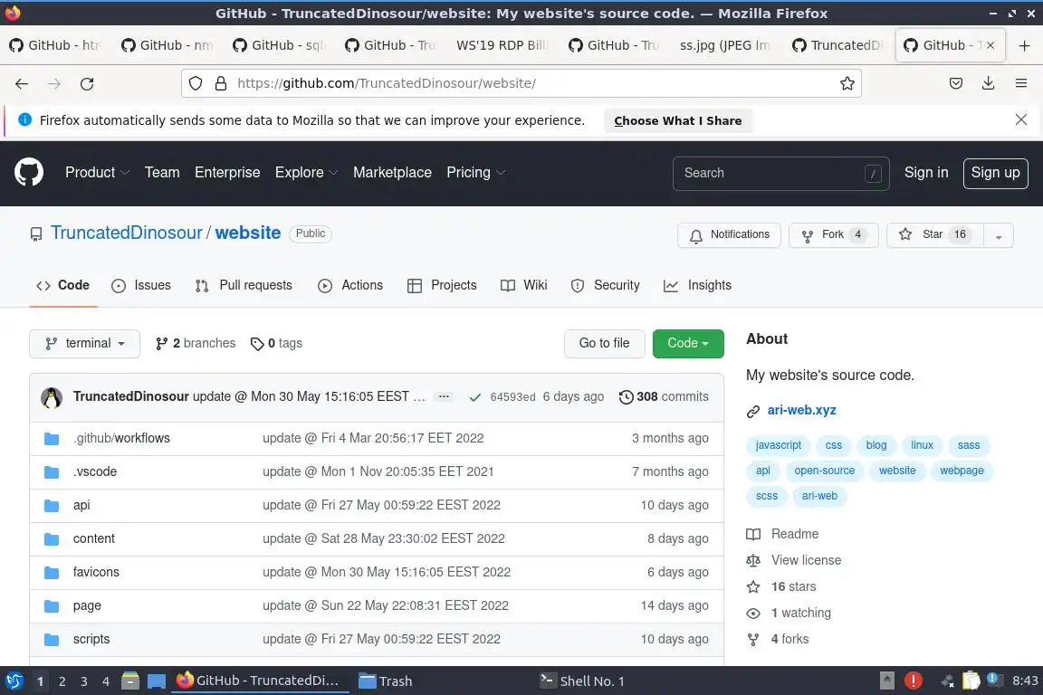1043x695 pixels.
Task: Open Shell No. 1 from taskbar
Action: (x=582, y=681)
